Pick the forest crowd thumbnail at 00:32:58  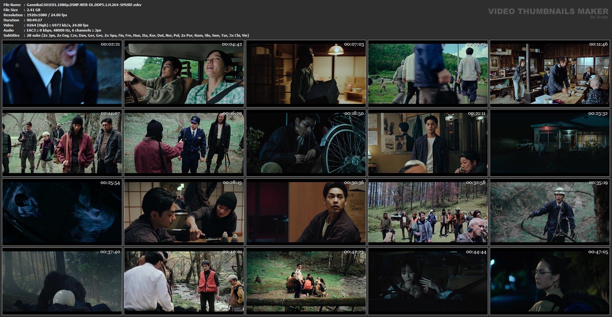(x=428, y=212)
